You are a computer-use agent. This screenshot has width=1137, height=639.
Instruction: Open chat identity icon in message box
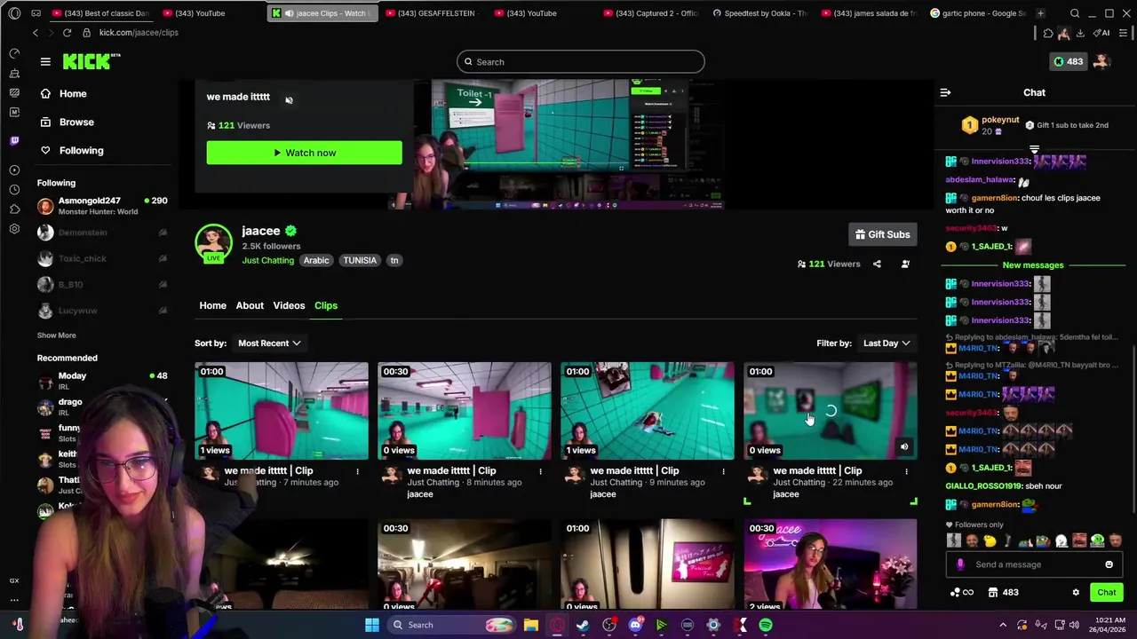point(960,564)
